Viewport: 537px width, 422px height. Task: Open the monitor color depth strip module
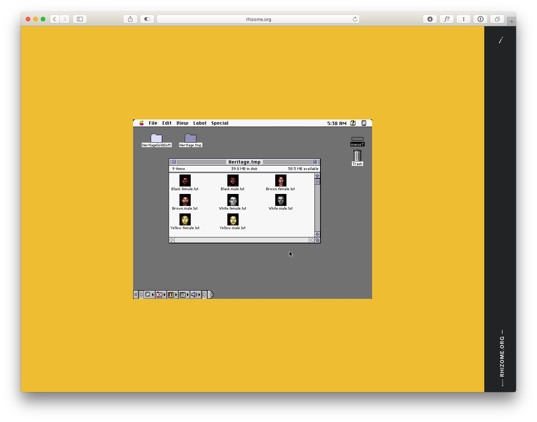tap(171, 295)
